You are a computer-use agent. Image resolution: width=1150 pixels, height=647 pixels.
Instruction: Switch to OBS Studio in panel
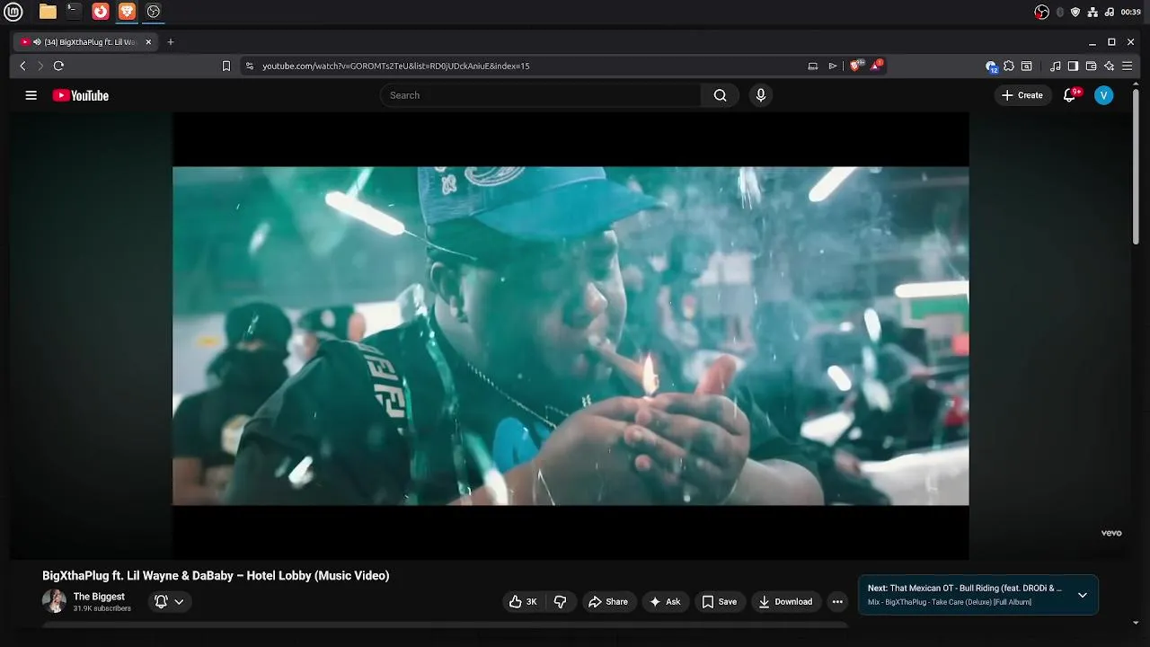click(154, 12)
